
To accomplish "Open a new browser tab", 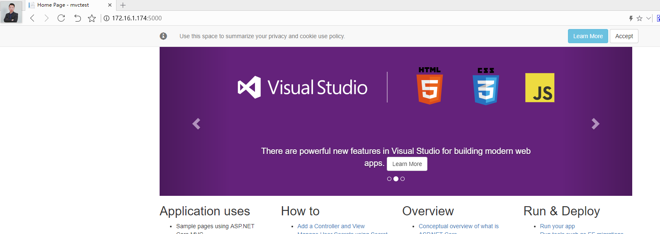I will pos(123,5).
